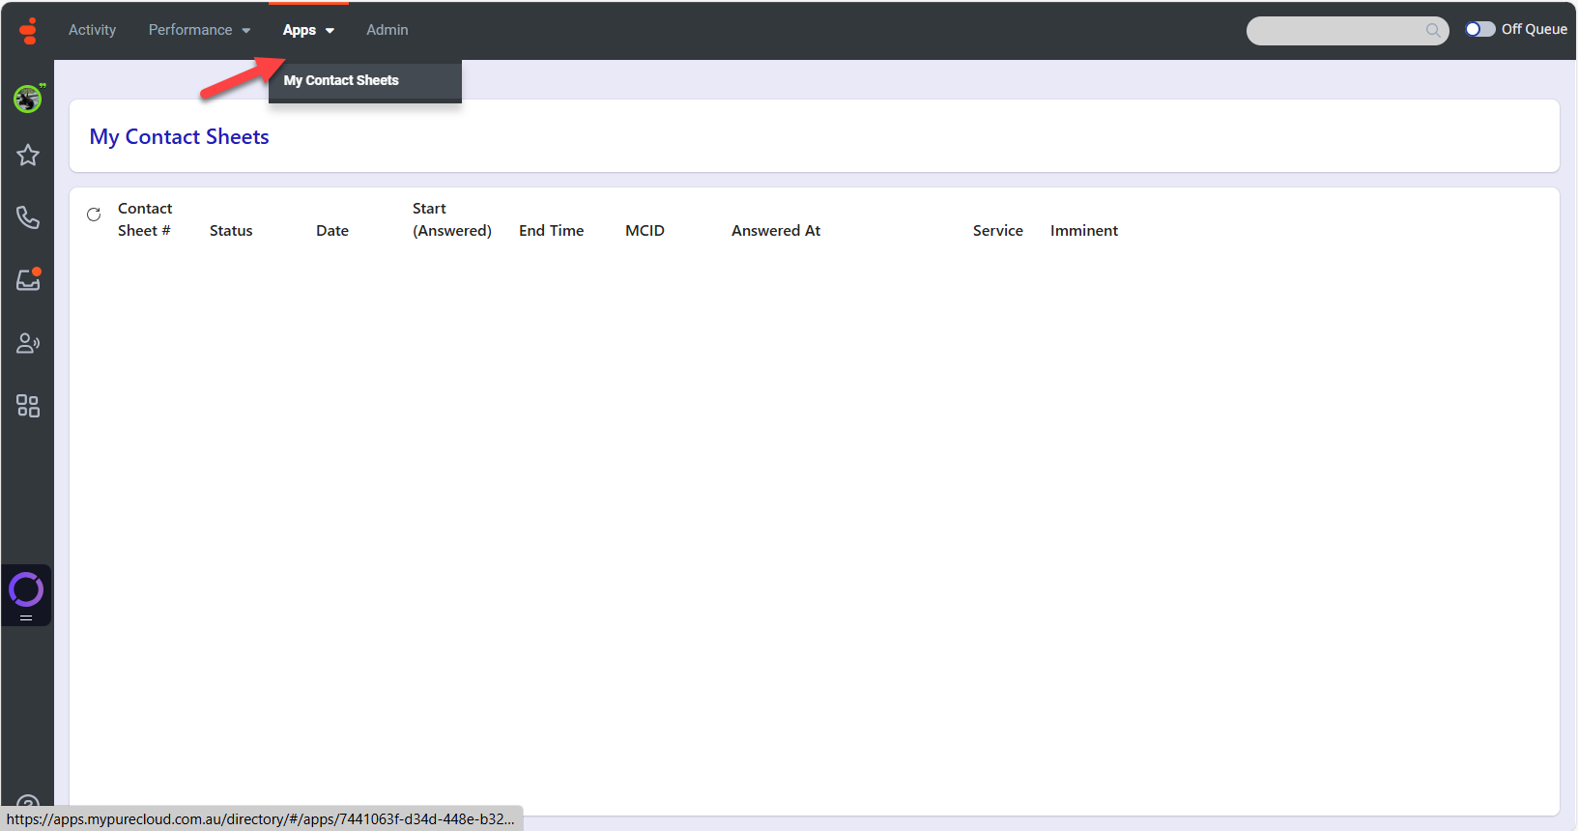Expand the Performance dropdown menu
This screenshot has width=1578, height=831.
point(199,30)
